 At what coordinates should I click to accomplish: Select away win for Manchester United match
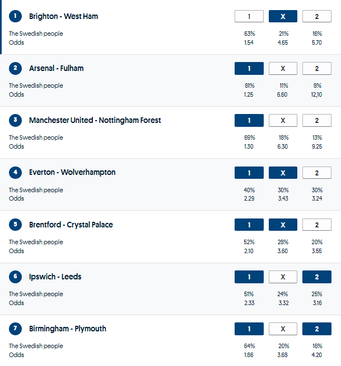tap(316, 120)
